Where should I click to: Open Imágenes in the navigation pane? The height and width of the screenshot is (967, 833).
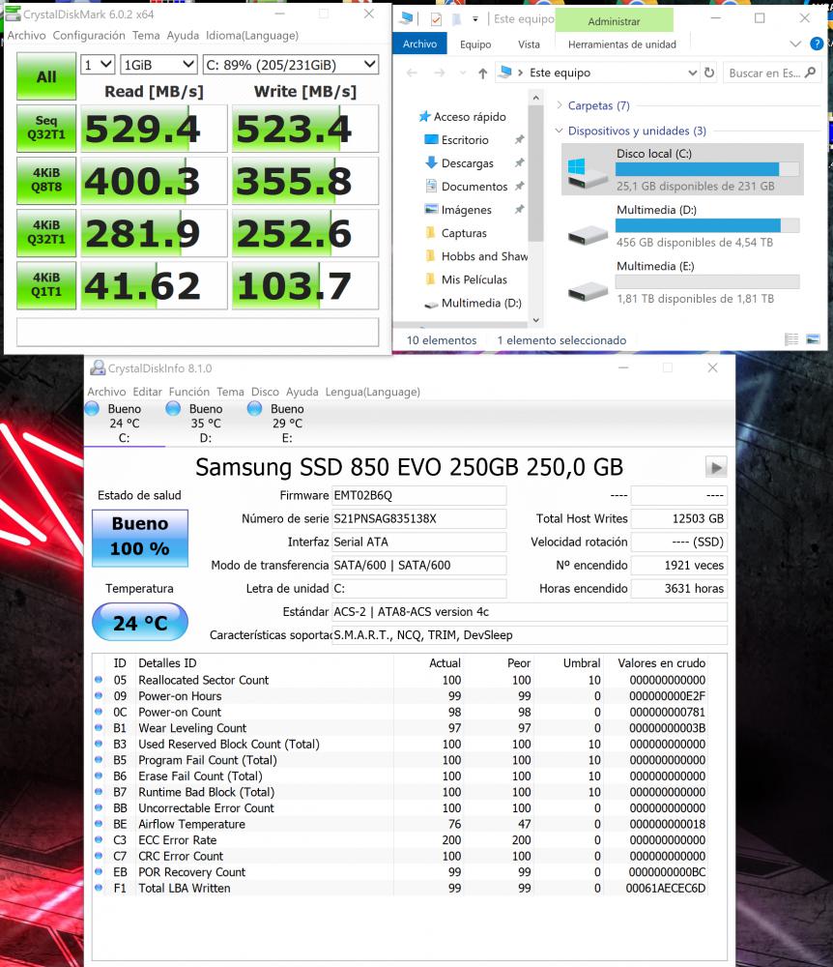click(x=458, y=210)
